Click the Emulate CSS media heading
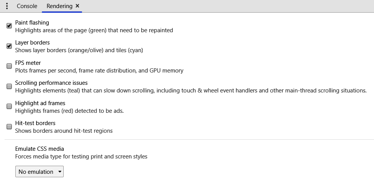 (40, 149)
